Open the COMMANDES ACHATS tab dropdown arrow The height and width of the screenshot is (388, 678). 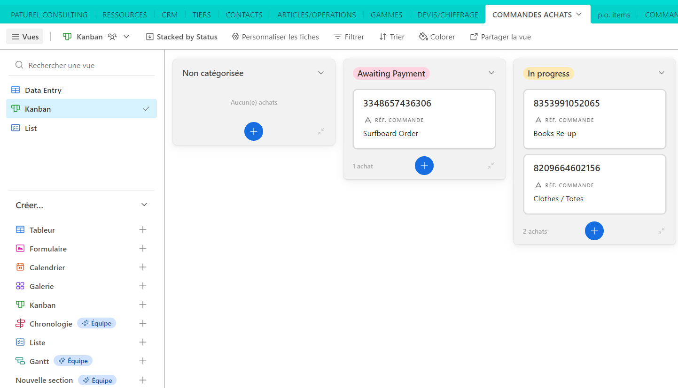tap(578, 15)
